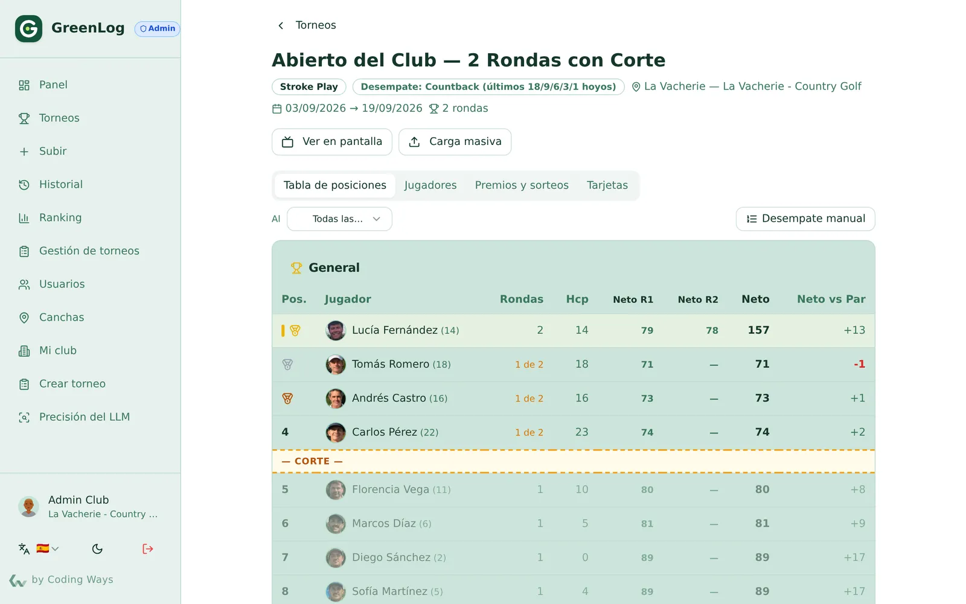Click the GreenLog logo icon

pos(28,28)
